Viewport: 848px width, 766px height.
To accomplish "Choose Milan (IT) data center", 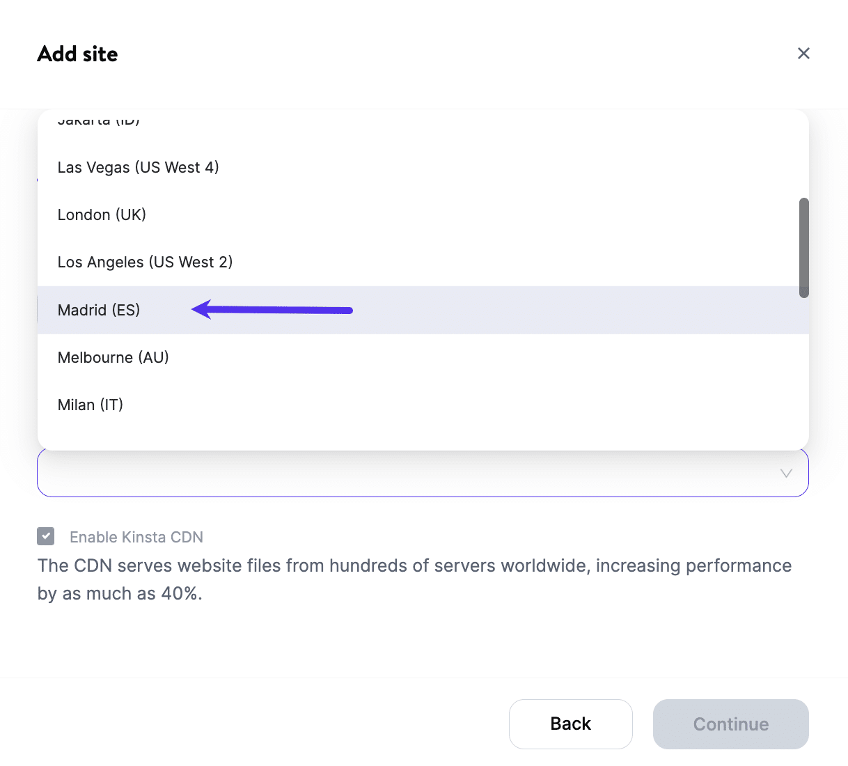I will click(x=90, y=405).
